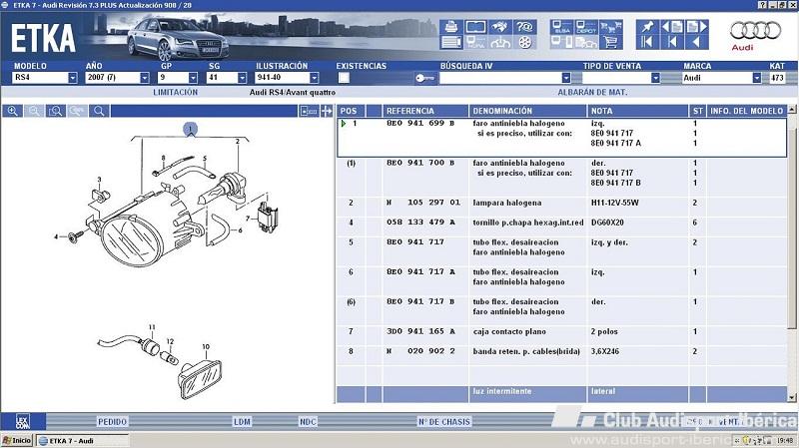
Task: Click the printer icon in the toolbar
Action: (451, 27)
